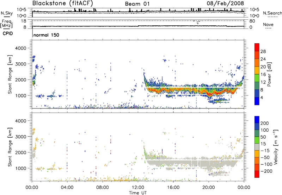Click the yellow 16–20 dB segment of the power colorbar
The height and width of the screenshot is (195, 282).
coord(257,70)
